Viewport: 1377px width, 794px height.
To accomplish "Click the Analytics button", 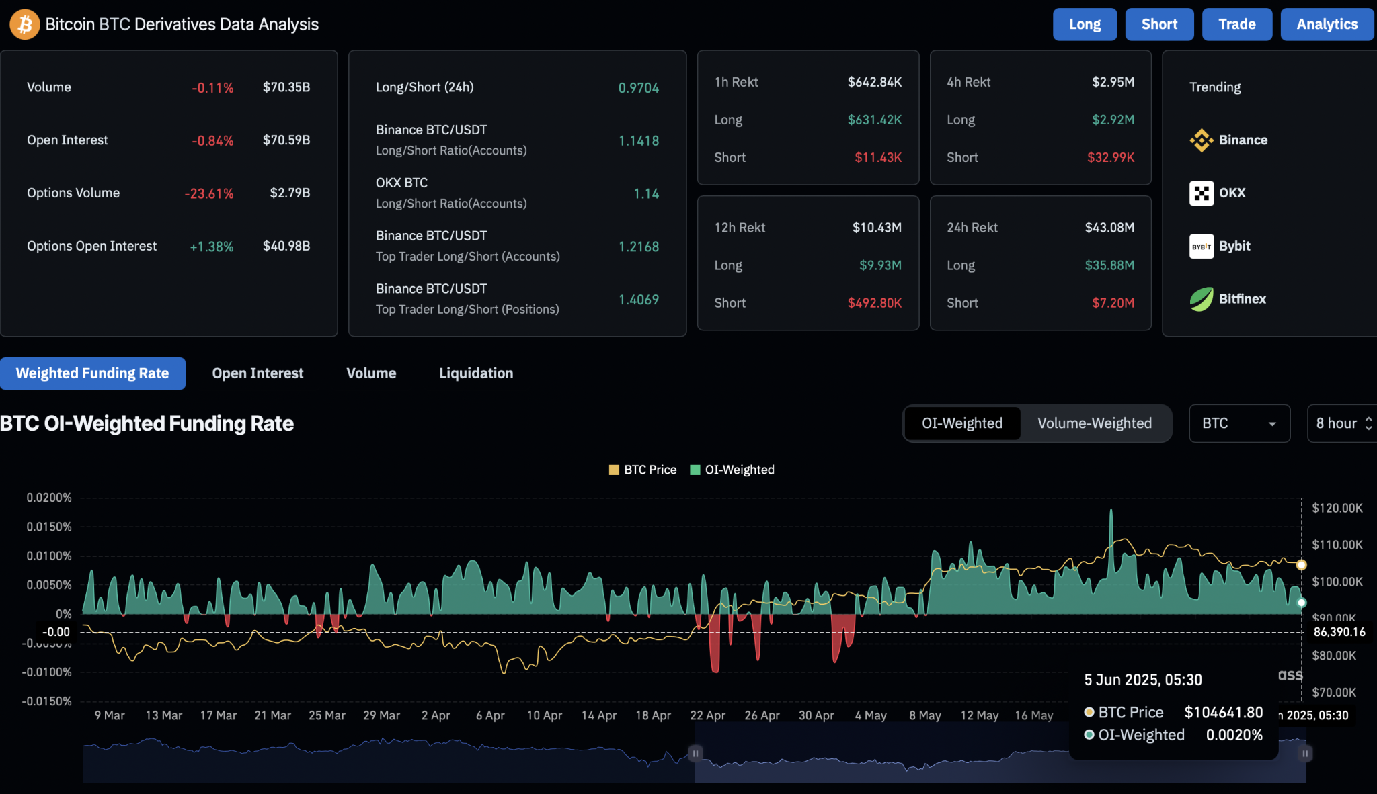I will (x=1327, y=25).
